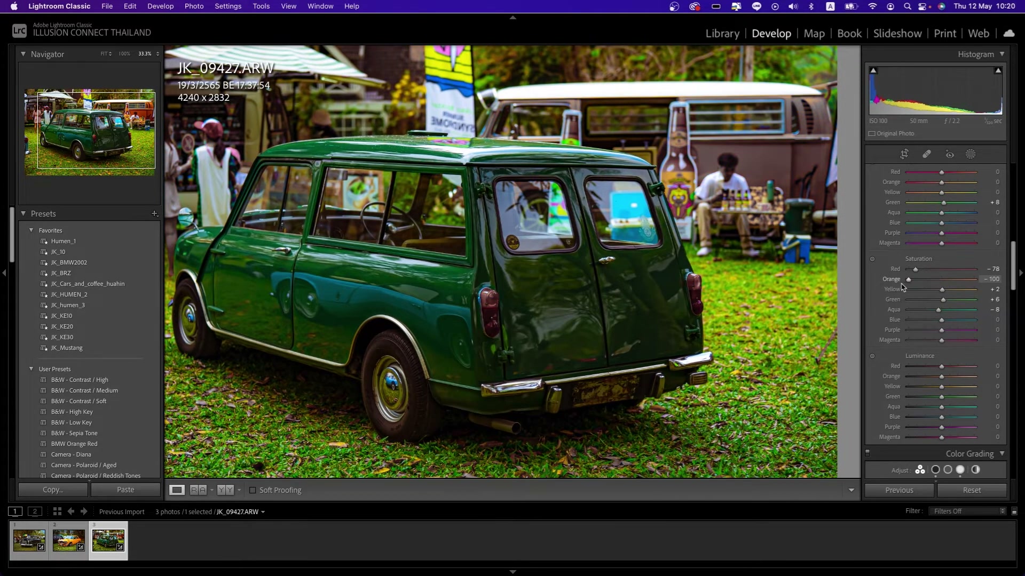
Task: Select second window display button 2
Action: click(x=35, y=511)
